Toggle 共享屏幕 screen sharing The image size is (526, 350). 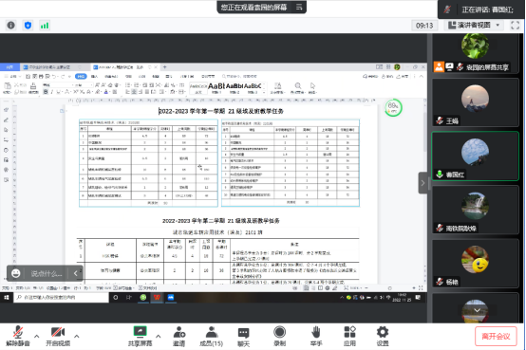[x=140, y=337]
